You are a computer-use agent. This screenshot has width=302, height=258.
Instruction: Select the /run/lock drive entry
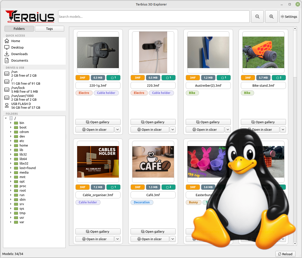34,90
